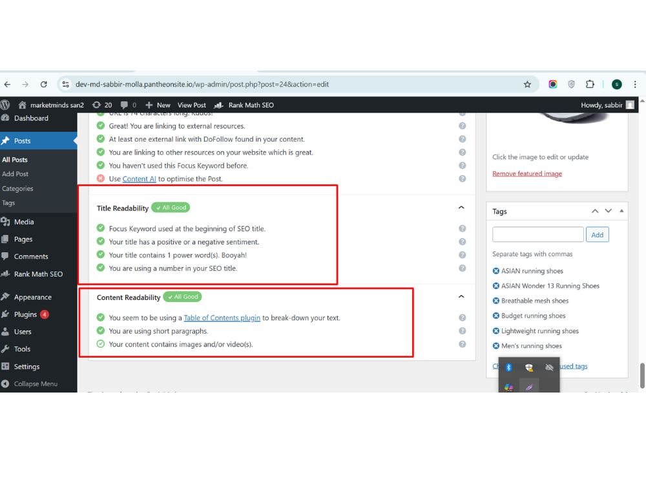Remove tag Breathable mesh shoes
This screenshot has width=646, height=485.
(x=496, y=301)
